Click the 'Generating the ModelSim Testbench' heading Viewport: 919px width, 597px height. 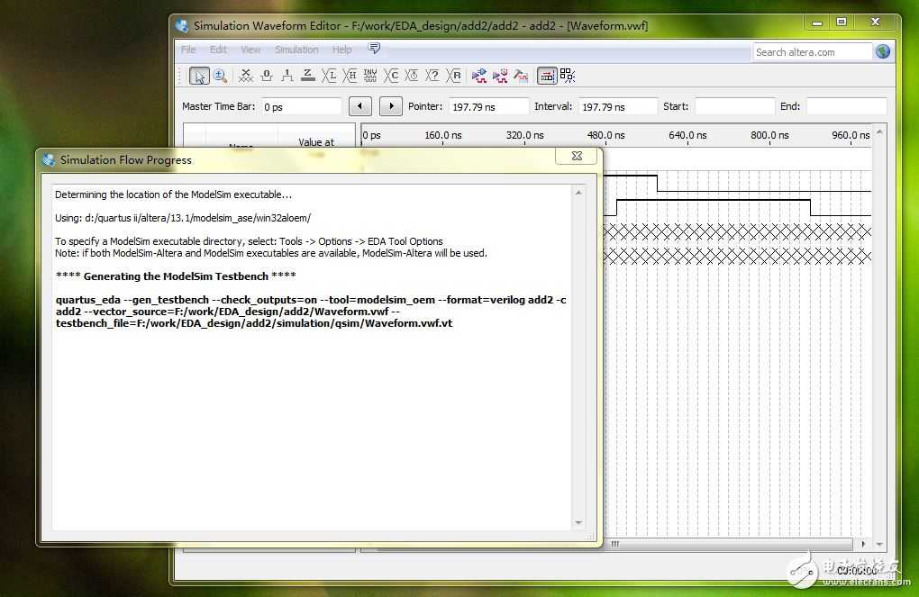[x=176, y=276]
